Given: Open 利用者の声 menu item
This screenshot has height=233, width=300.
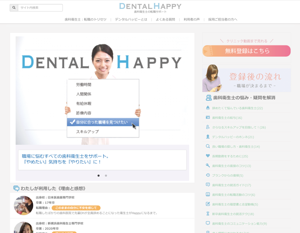Looking at the screenshot, I should (x=192, y=19).
